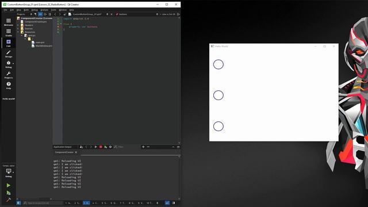Open the File menu
This screenshot has height=207, width=368.
5,10
